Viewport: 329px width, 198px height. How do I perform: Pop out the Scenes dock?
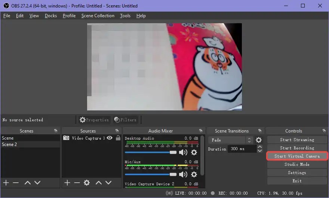click(x=56, y=131)
